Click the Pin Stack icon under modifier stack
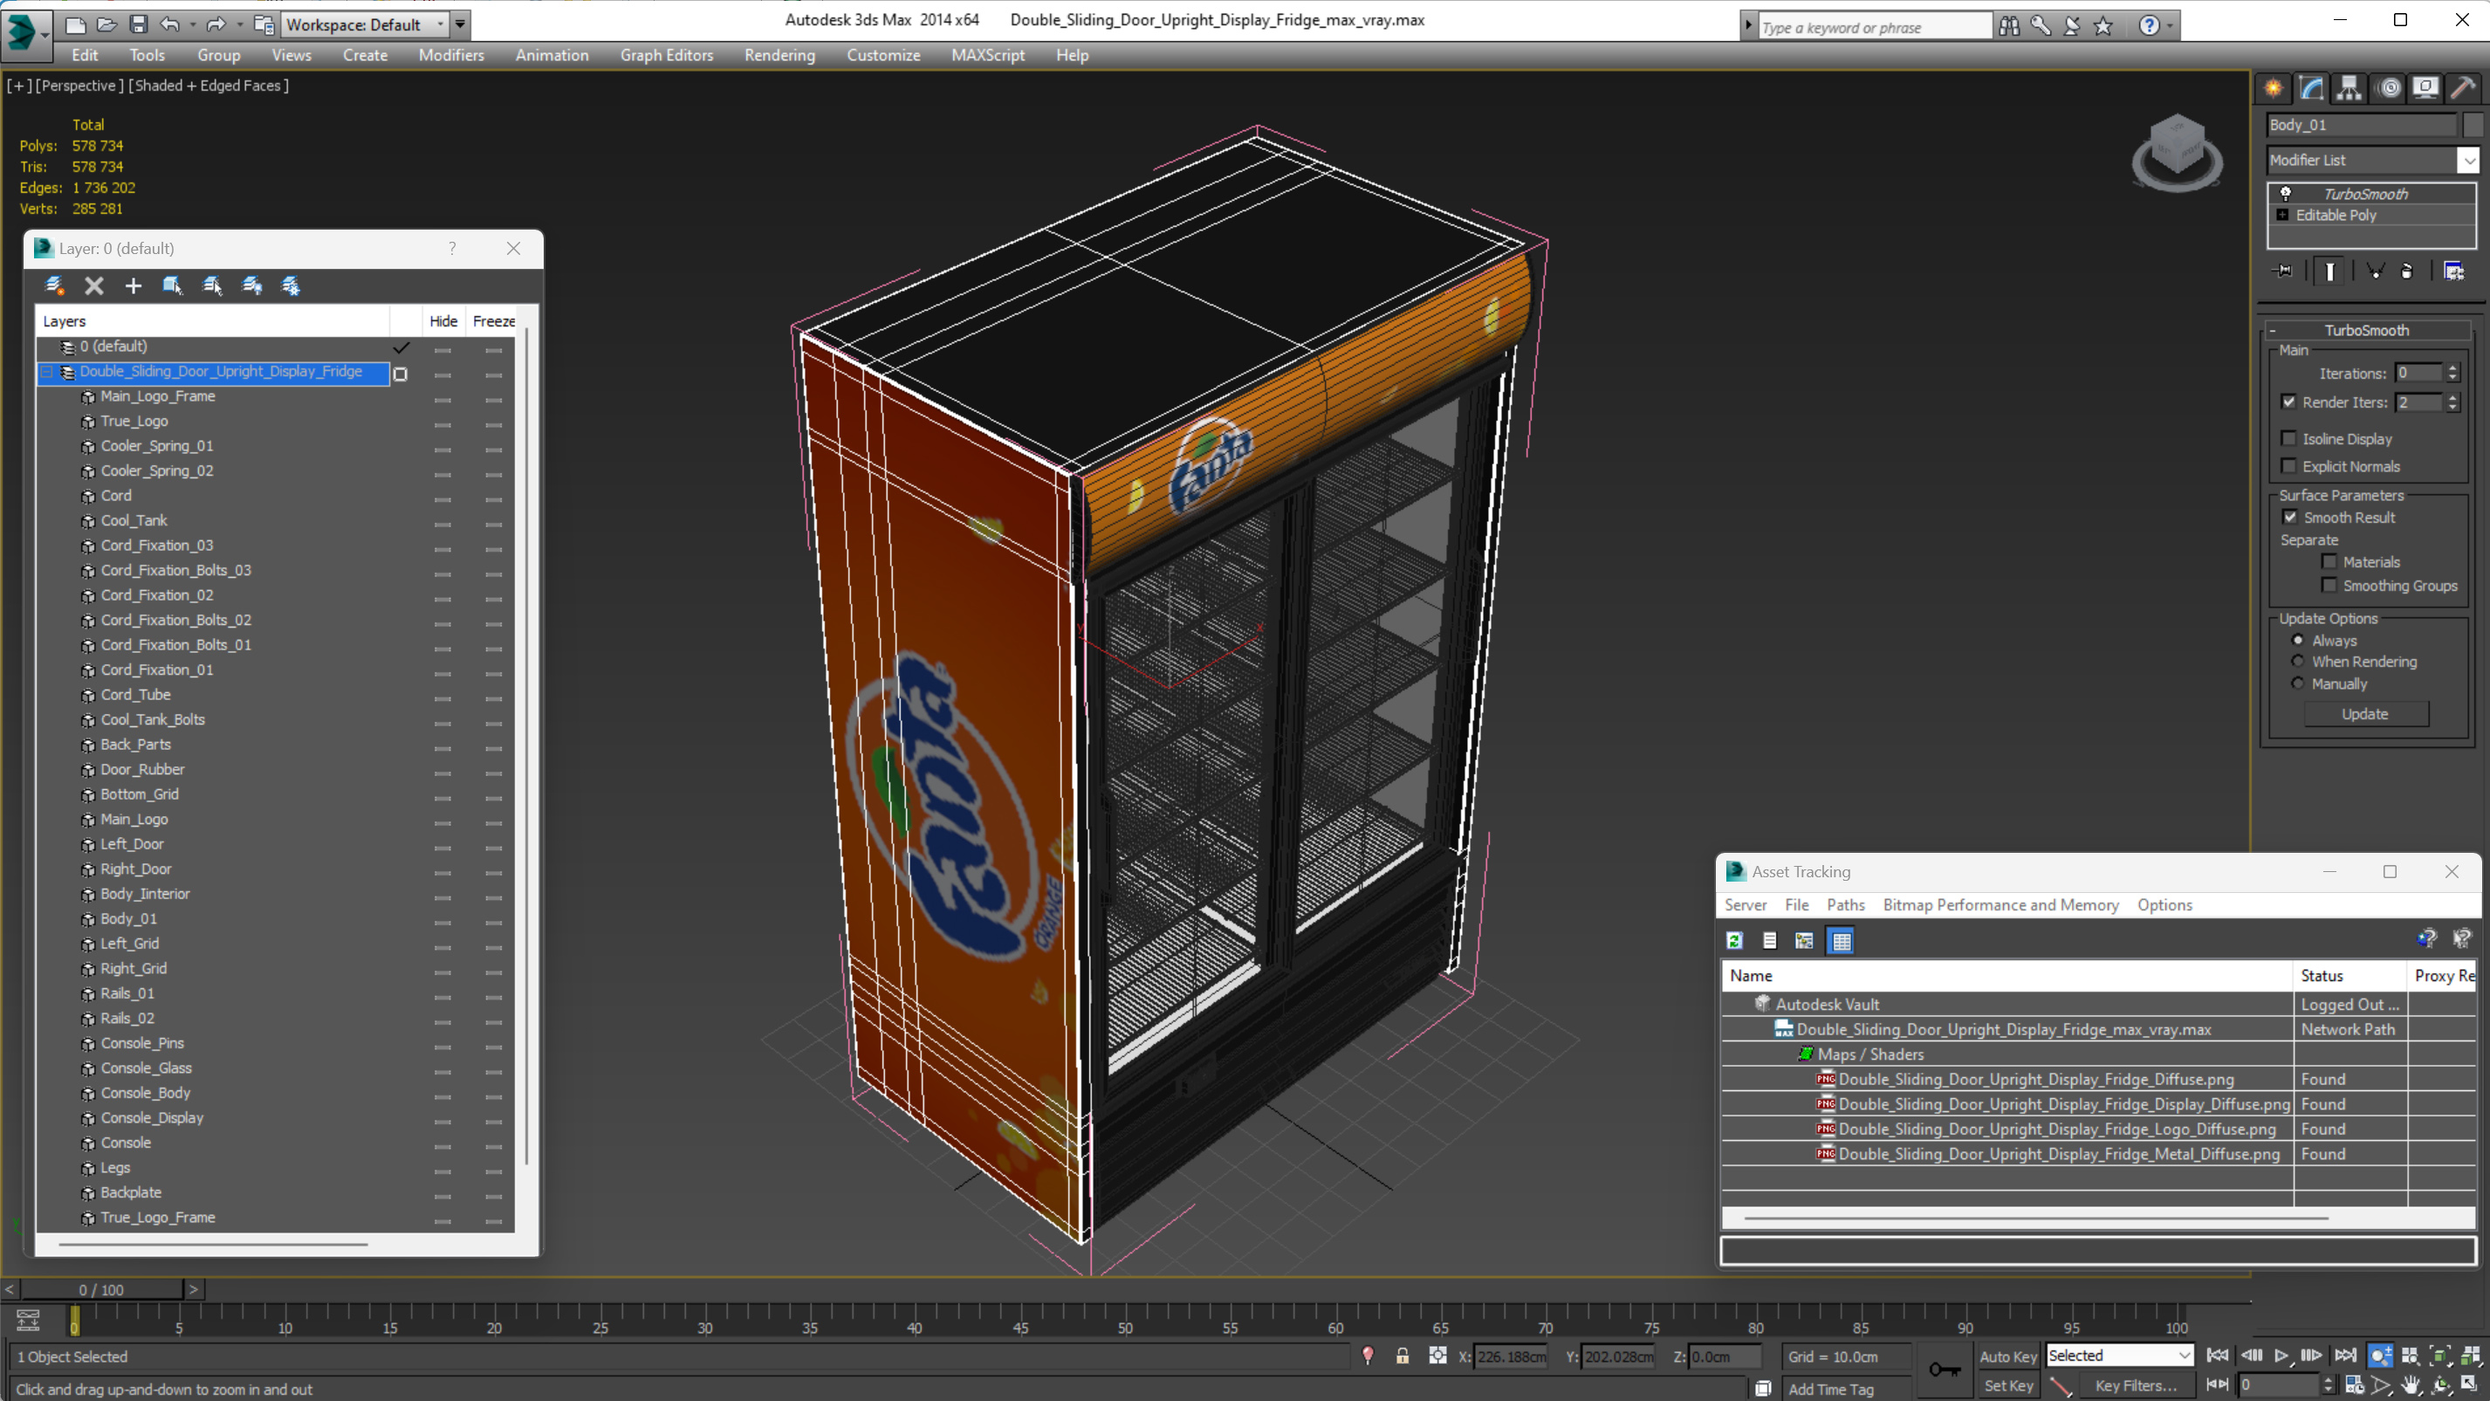 tap(2283, 271)
